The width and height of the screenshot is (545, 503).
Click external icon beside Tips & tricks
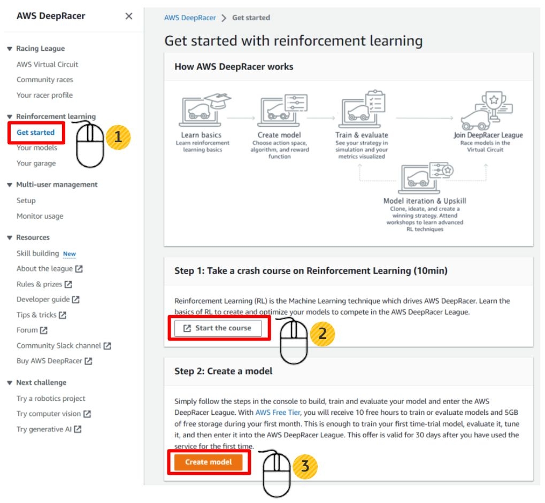(x=63, y=315)
